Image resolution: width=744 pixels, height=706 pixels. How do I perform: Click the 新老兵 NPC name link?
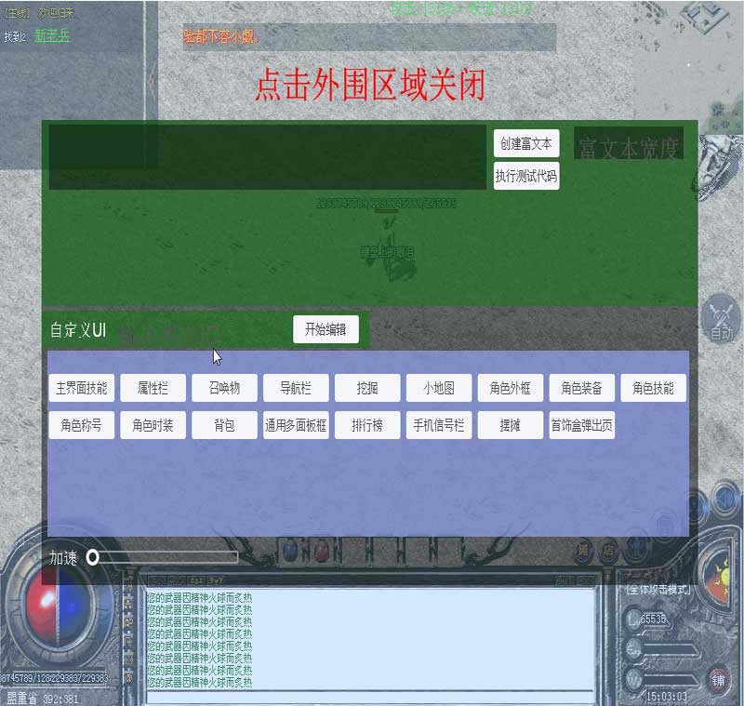(x=52, y=36)
